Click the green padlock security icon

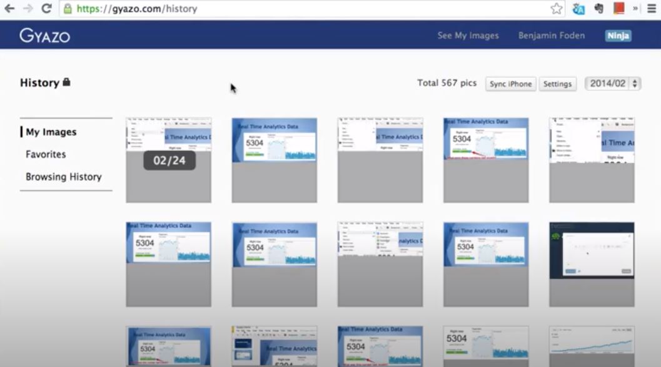pos(67,8)
